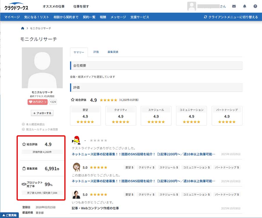The width and height of the screenshot is (262, 218).
Task: Open the オススメの仕事 menu
Action: [54, 6]
